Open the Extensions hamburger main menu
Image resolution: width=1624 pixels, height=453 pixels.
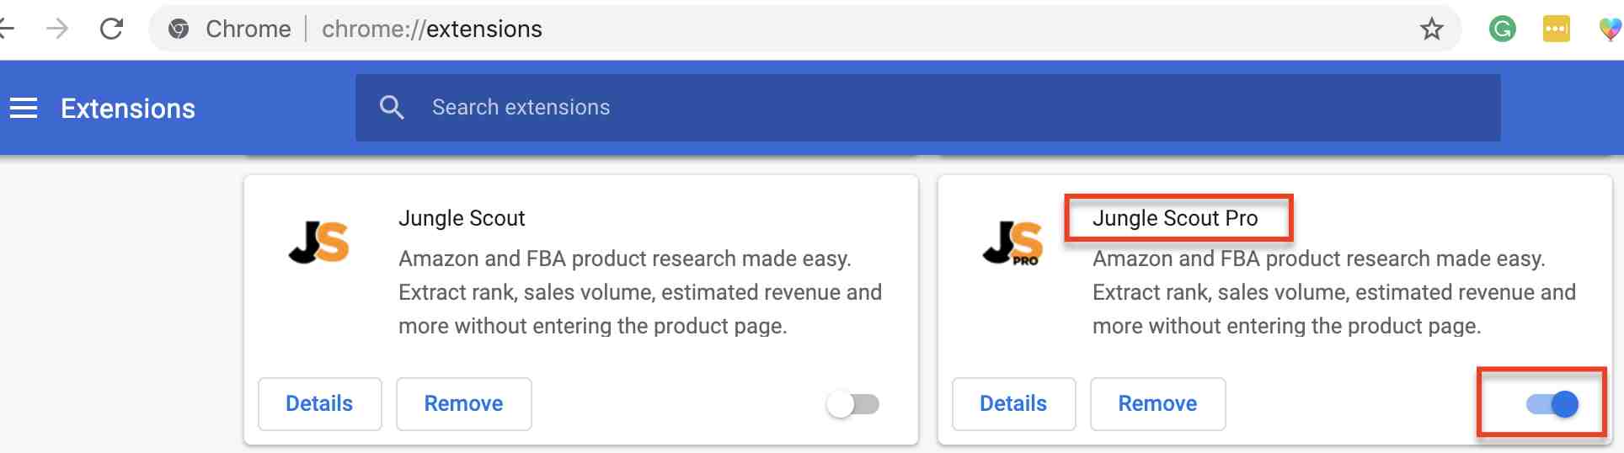(24, 108)
